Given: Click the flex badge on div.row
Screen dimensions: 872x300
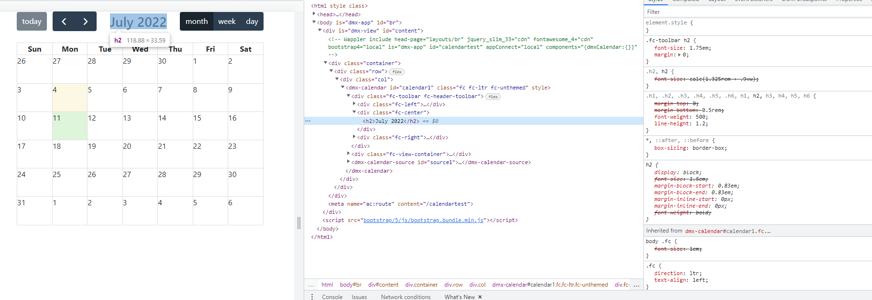Looking at the screenshot, I should pyautogui.click(x=397, y=72).
